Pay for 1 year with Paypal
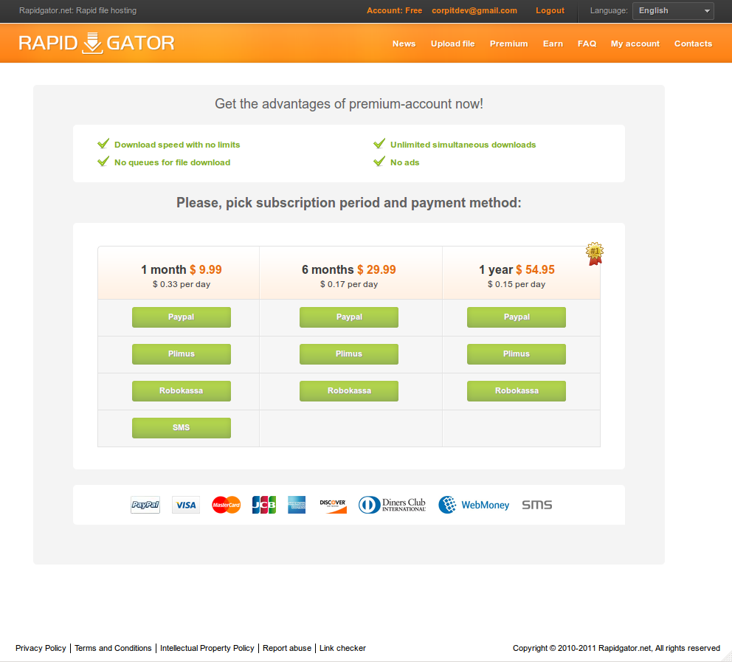The width and height of the screenshot is (732, 662). [x=517, y=317]
